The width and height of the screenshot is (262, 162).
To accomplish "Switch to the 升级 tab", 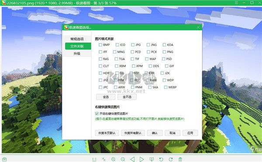I will 77,54.
